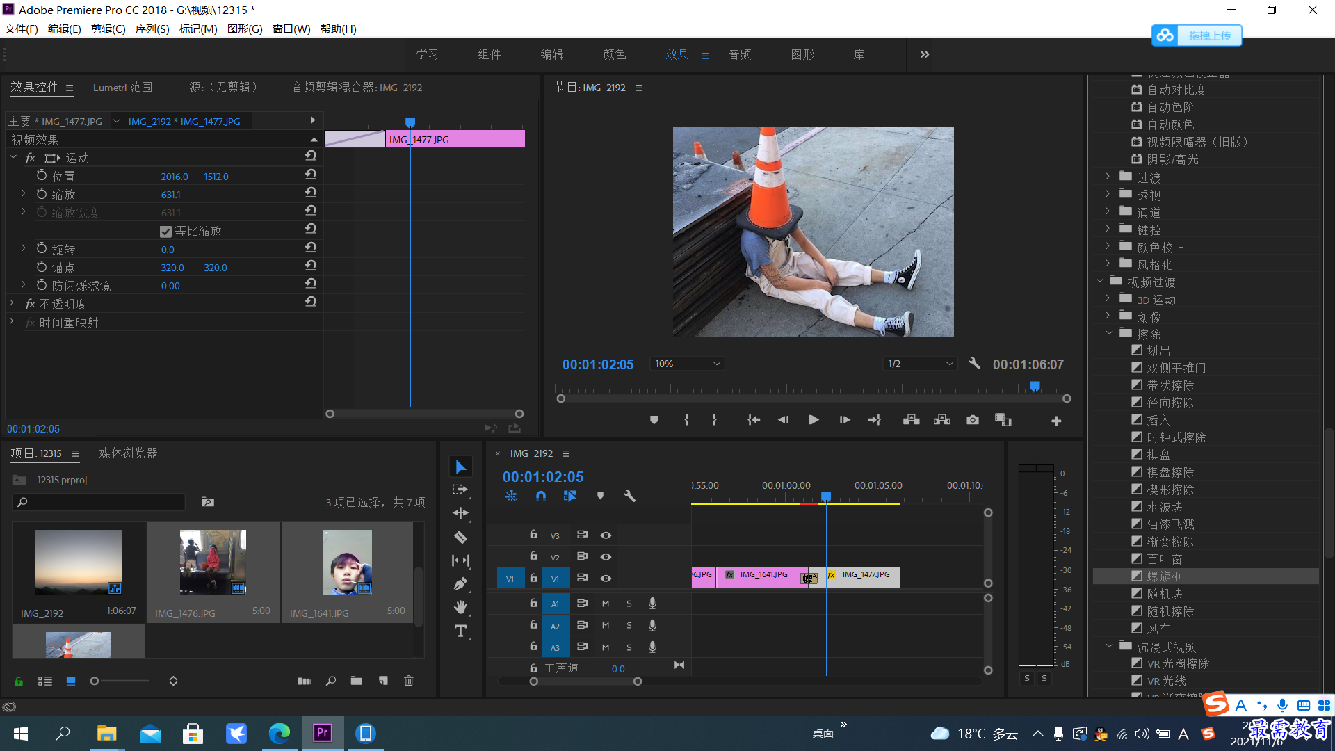Select the Razor tool
The height and width of the screenshot is (751, 1335).
tap(460, 537)
